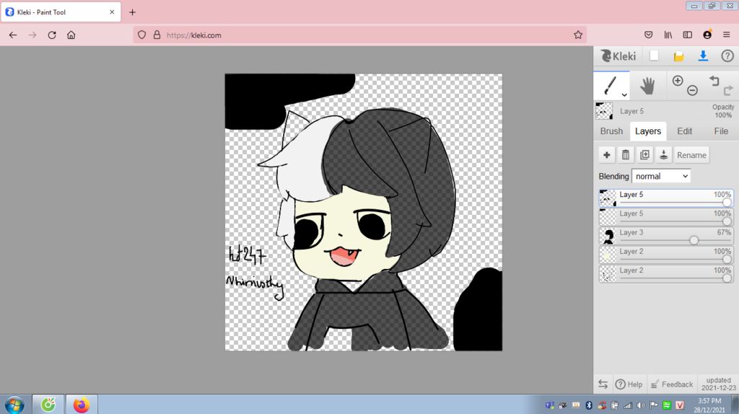Click current layer preview beside Opacity 100%
739x414 pixels.
click(x=604, y=111)
